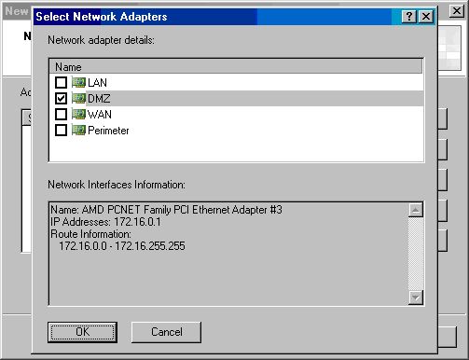Viewport: 469px width, 360px height.
Task: Click the WAN network card icon
Action: [x=78, y=114]
